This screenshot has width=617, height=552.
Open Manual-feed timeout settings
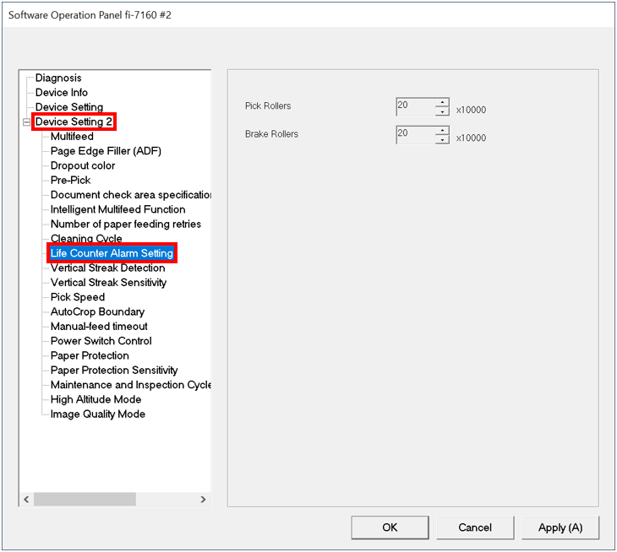coord(99,326)
